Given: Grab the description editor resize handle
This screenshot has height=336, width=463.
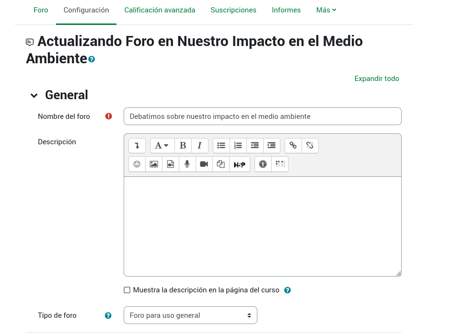Looking at the screenshot, I should tap(398, 273).
